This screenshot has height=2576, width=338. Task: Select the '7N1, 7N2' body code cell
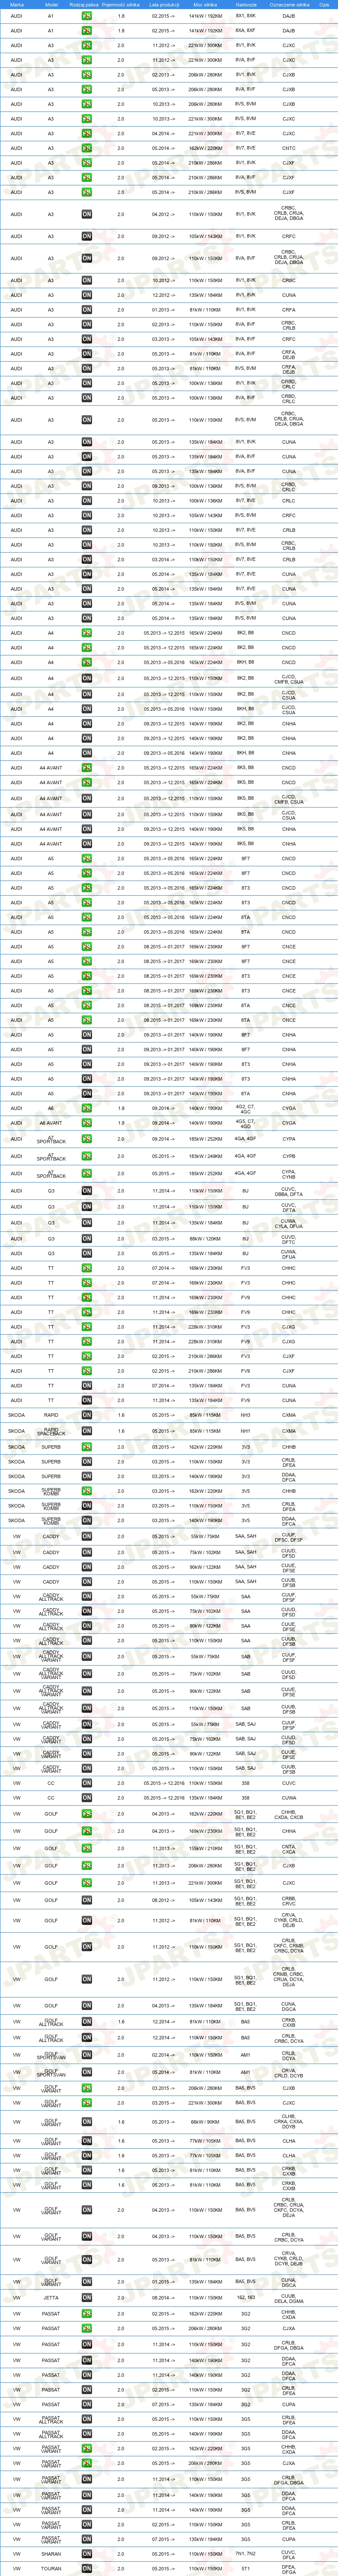pyautogui.click(x=246, y=2554)
